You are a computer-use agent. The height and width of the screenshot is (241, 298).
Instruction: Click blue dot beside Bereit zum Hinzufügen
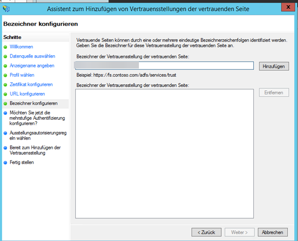[5, 148]
